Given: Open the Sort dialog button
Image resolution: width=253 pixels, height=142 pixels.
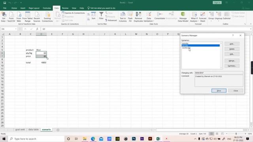Looking at the screenshot, I should click(93, 16).
